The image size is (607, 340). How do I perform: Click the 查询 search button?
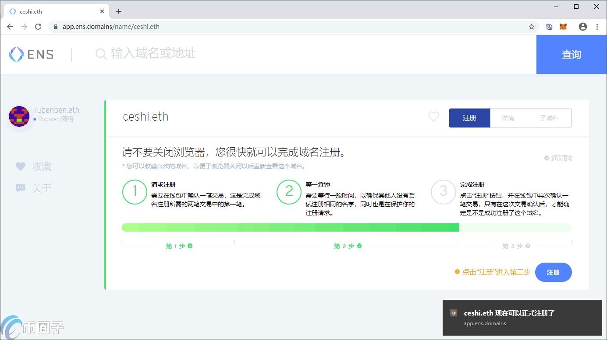pyautogui.click(x=572, y=55)
